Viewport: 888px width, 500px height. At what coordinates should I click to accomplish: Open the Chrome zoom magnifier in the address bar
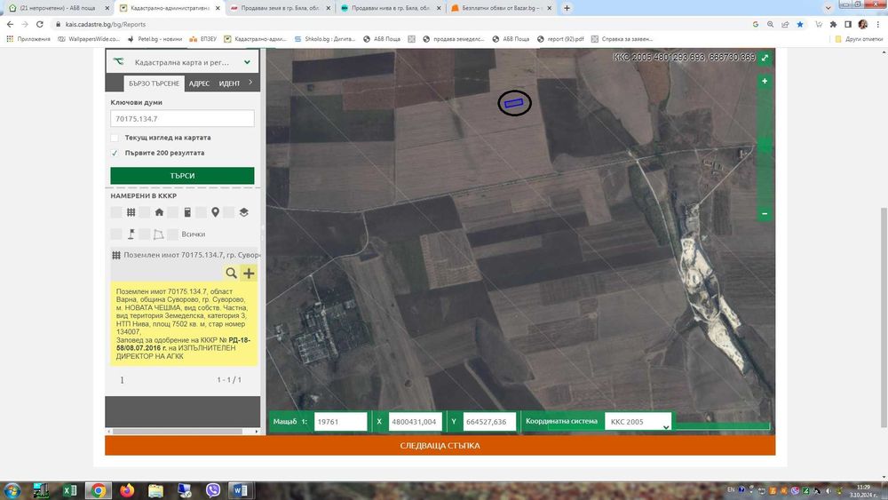tap(770, 24)
